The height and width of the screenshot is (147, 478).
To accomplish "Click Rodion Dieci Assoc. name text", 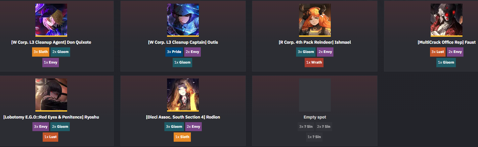I will pos(183,117).
